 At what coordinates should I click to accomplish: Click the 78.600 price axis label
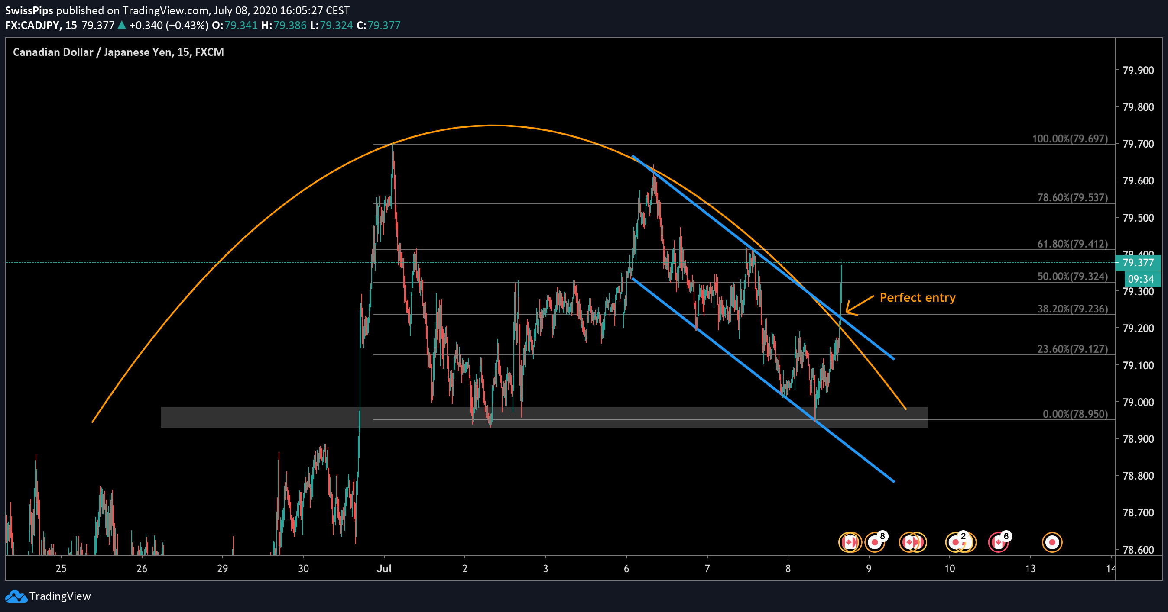(1138, 550)
